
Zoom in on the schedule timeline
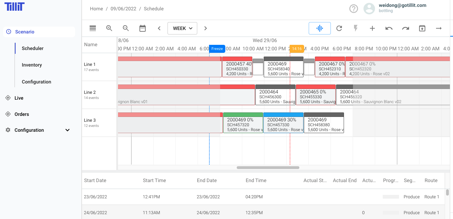(x=109, y=28)
